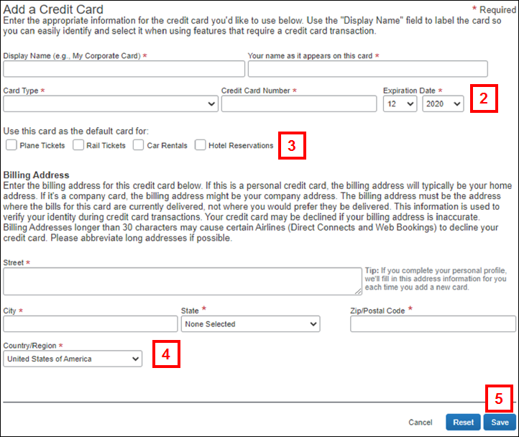Click the Display Name input field
This screenshot has width=519, height=437.
pyautogui.click(x=123, y=69)
